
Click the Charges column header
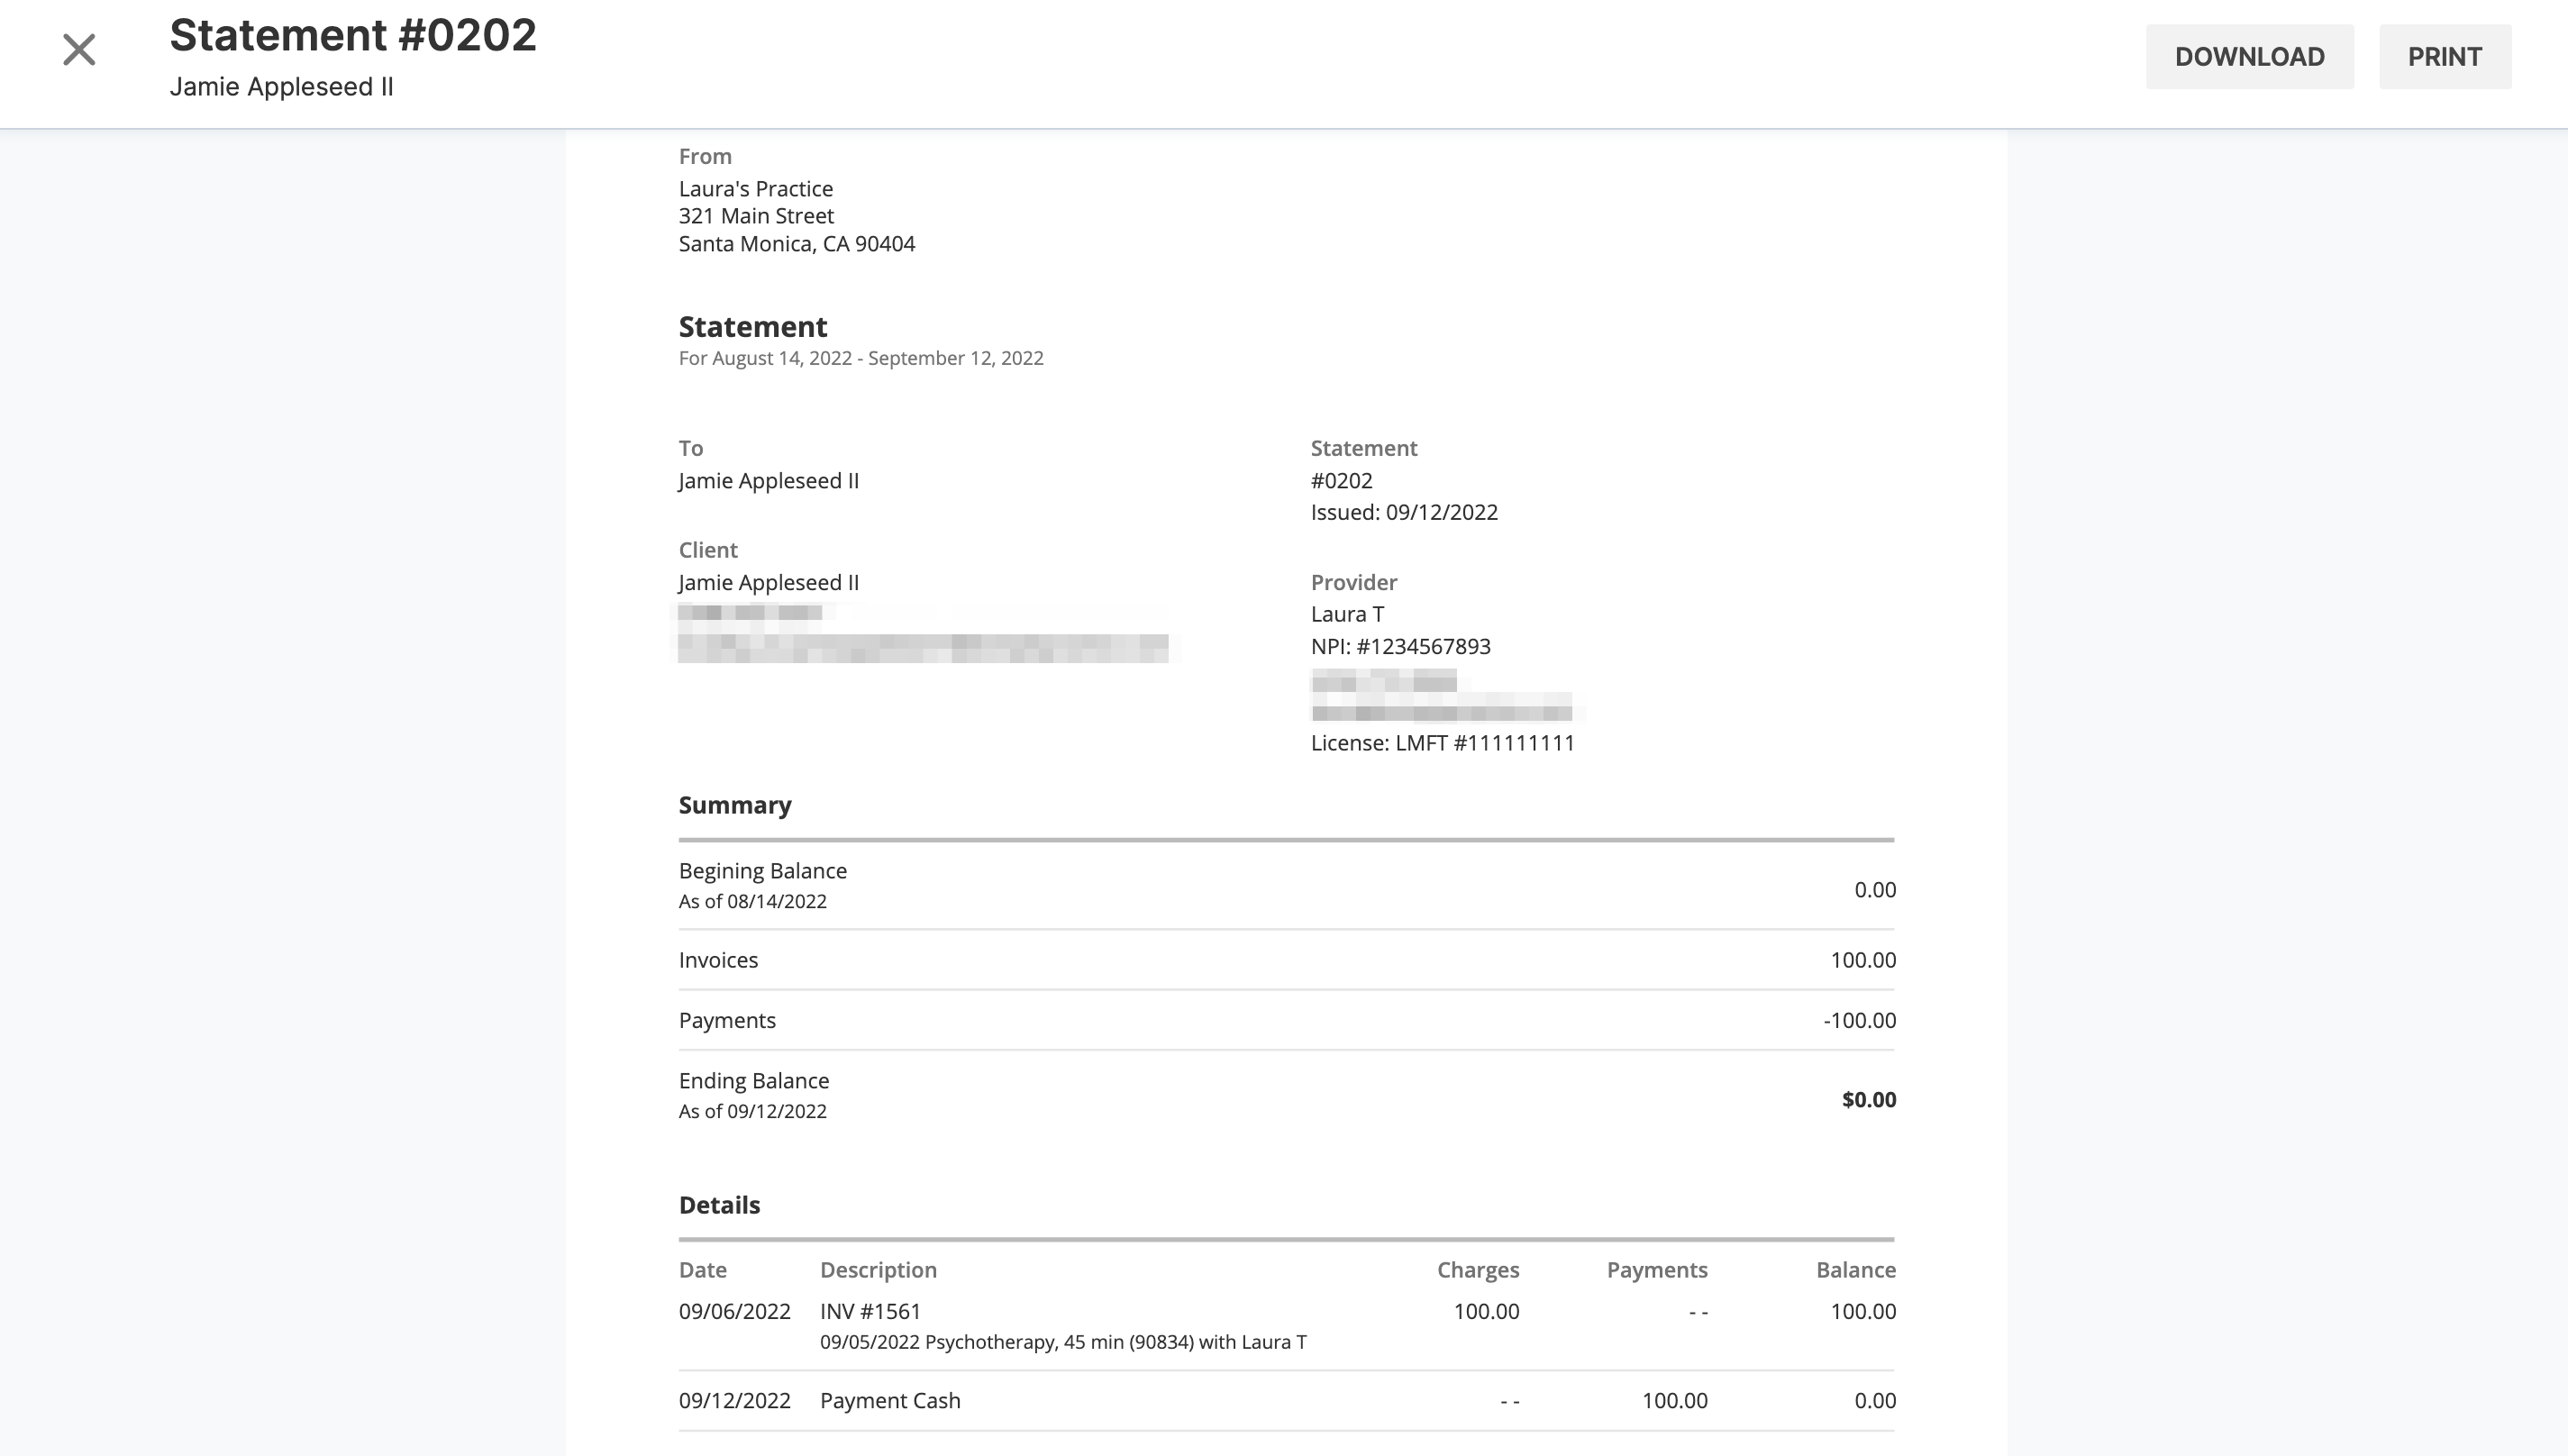coord(1477,1270)
